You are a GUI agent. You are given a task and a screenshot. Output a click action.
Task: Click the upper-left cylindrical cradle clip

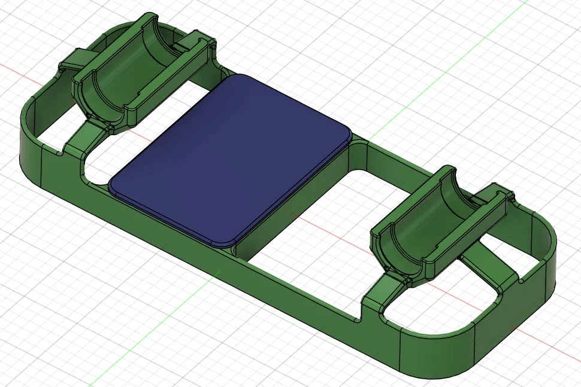(144, 74)
